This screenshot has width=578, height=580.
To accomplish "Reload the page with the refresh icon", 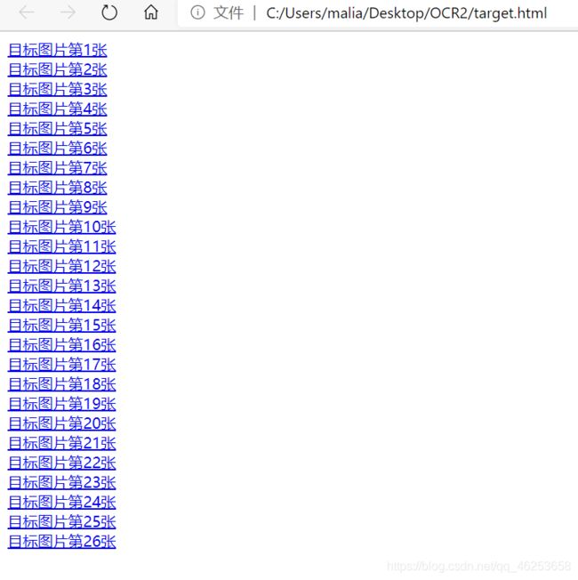I will coord(109,12).
